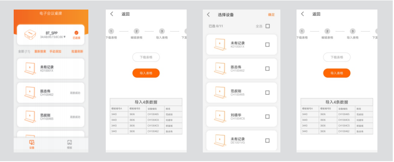394x162 pixels.
Task: Expand the BT_SPP MAC address dropdown arrow
Action: click(65, 37)
